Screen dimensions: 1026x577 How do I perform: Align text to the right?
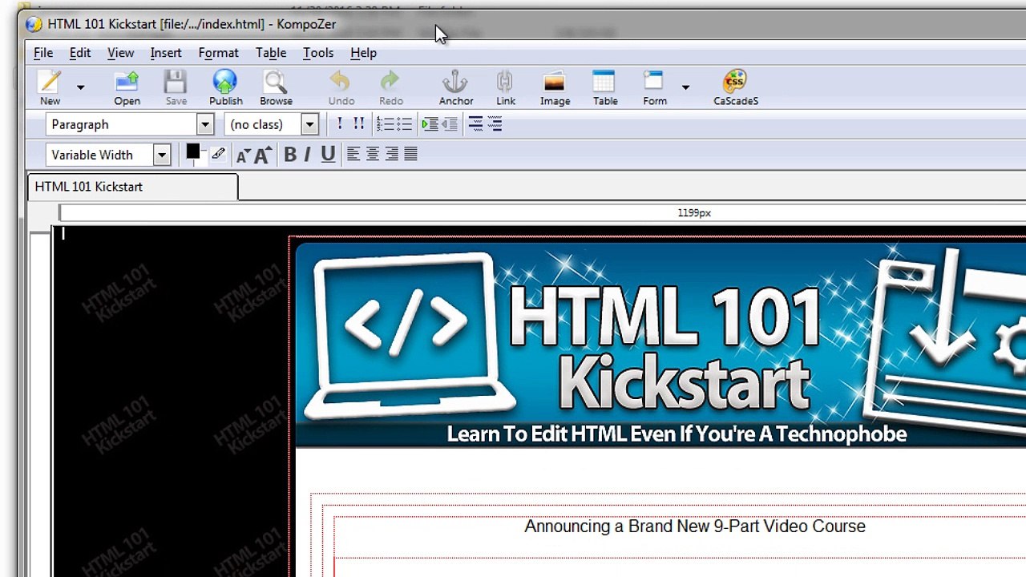pyautogui.click(x=391, y=155)
